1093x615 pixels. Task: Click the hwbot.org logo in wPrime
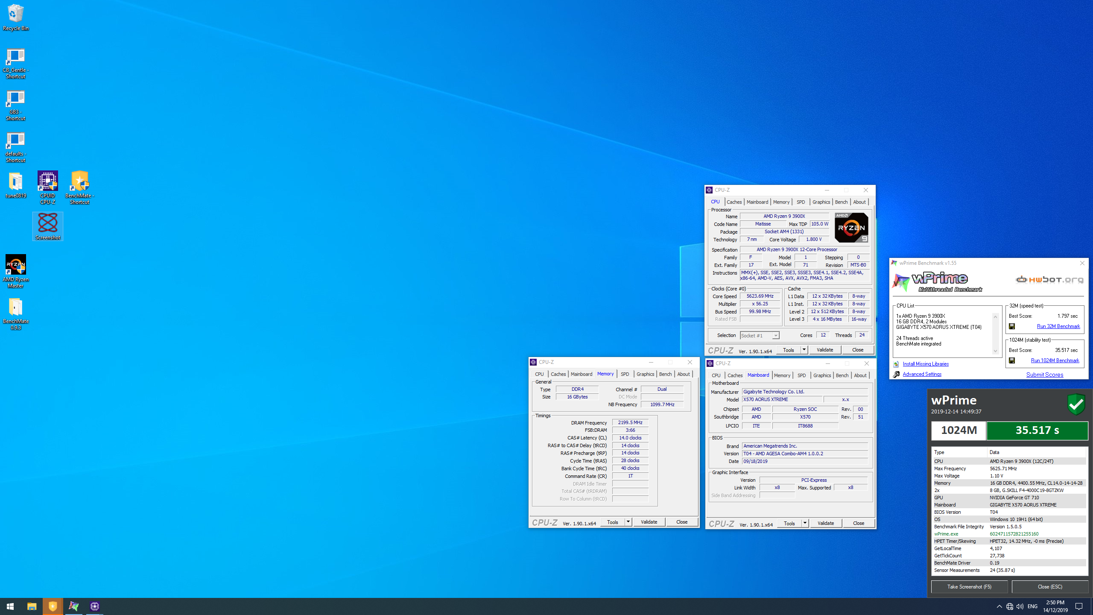tap(1049, 279)
